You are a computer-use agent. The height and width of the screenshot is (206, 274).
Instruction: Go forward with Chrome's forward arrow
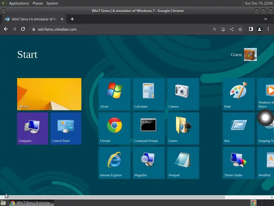(14, 29)
